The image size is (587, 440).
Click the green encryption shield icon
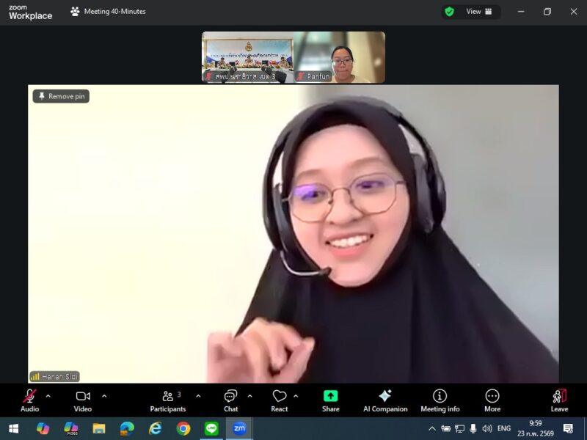[449, 12]
